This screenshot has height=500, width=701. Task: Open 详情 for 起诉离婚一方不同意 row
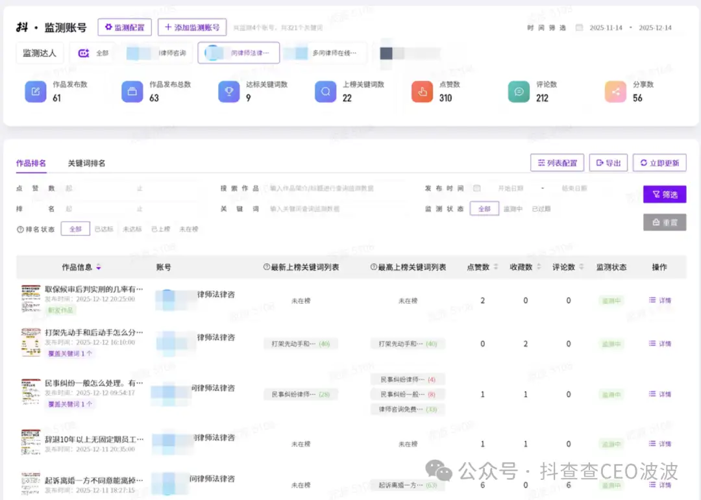point(660,485)
